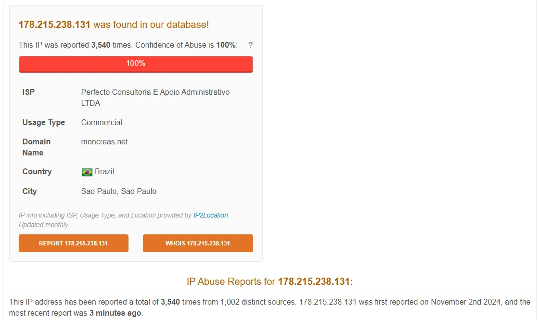539x320 pixels.
Task: Click the Confidence of Abuse help icon
Action: pyautogui.click(x=250, y=45)
